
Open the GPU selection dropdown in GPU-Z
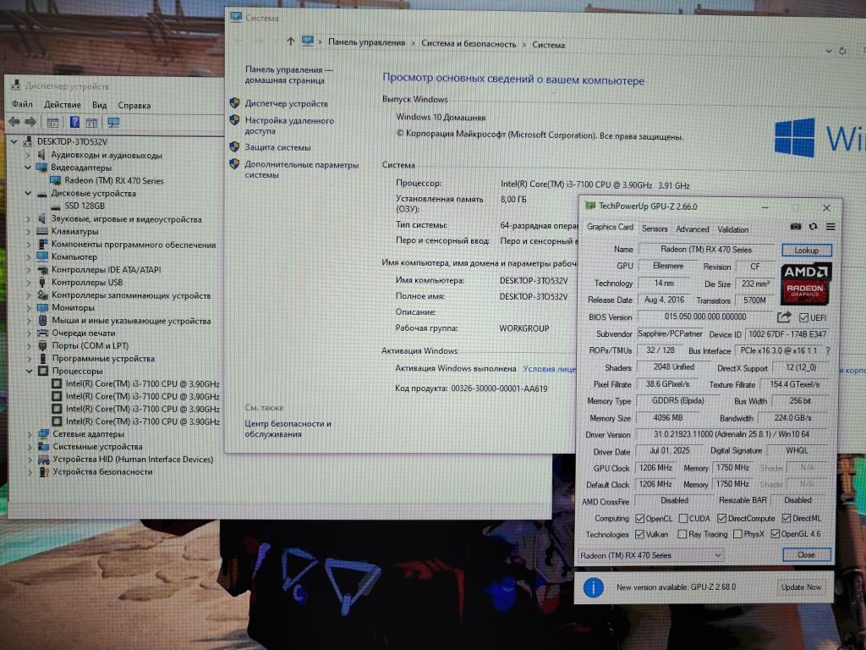click(x=650, y=555)
